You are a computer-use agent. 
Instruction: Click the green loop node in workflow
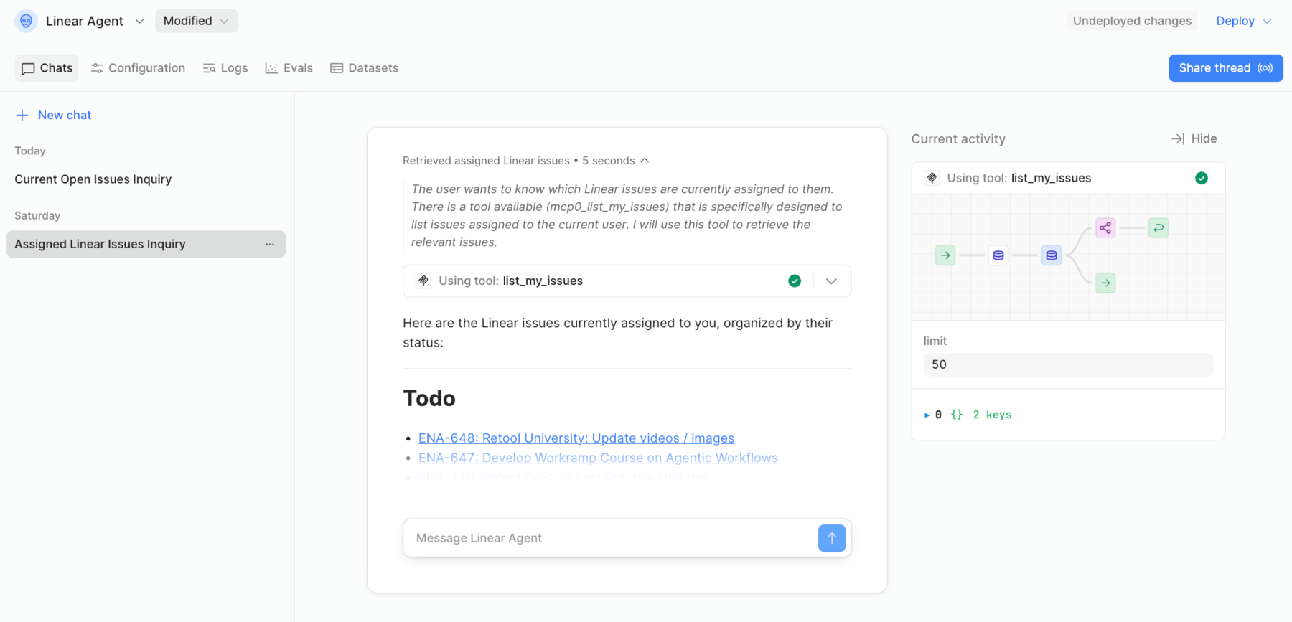[1158, 228]
